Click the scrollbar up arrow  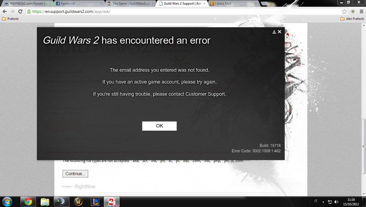pos(364,25)
